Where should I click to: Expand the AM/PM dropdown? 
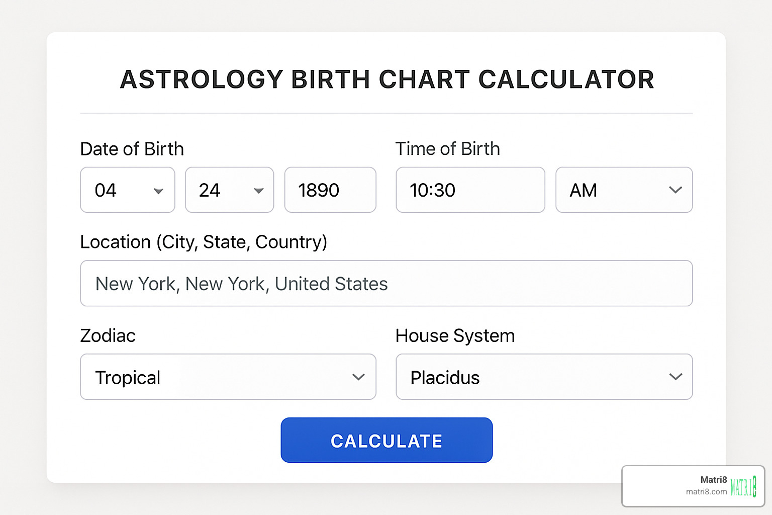(623, 190)
